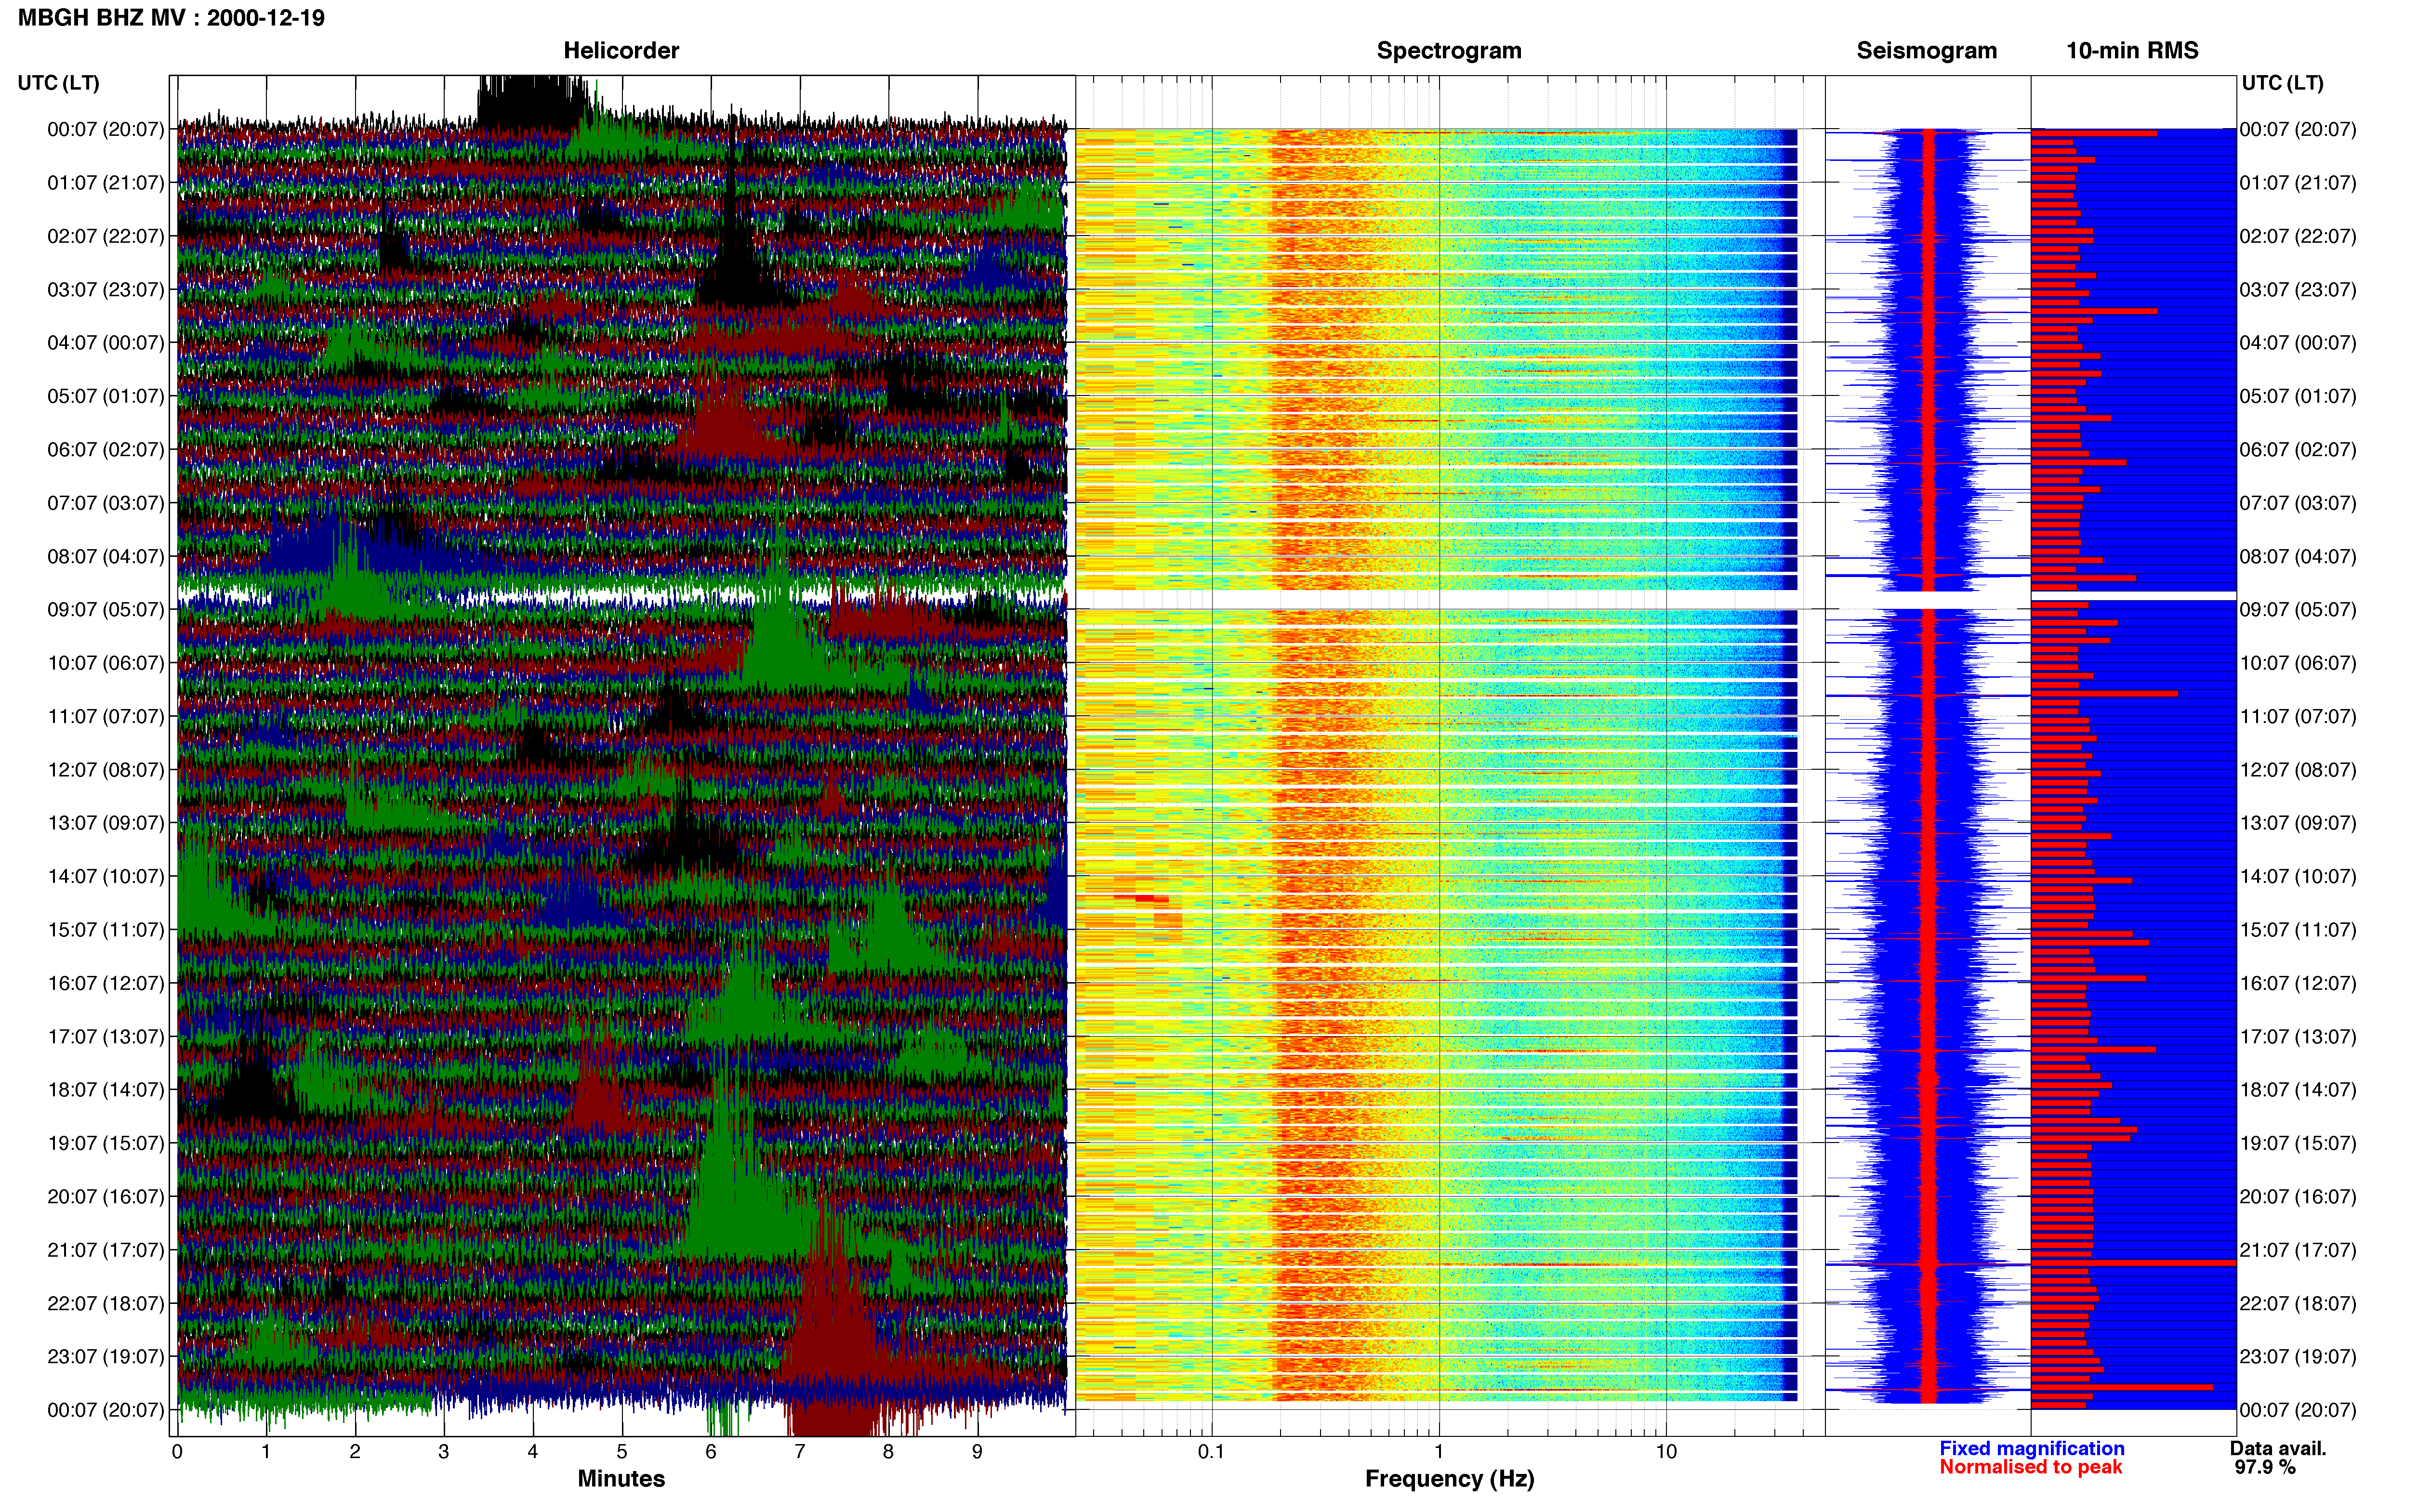Click left time label '20:07 (16:07)'
This screenshot has width=2418, height=1512.
click(105, 1196)
